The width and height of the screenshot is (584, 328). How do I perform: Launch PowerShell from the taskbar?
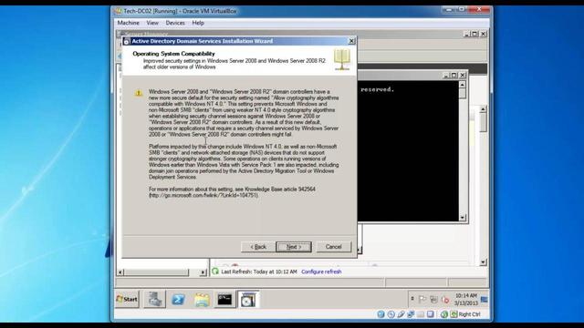[178, 300]
